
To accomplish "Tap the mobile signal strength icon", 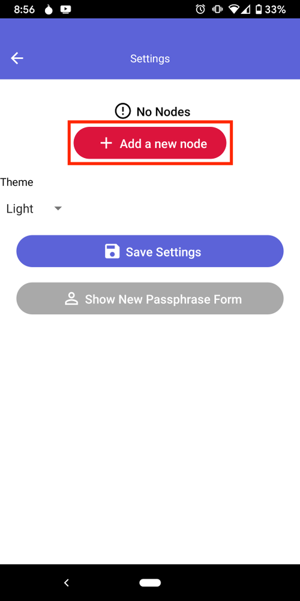I will 245,10.
